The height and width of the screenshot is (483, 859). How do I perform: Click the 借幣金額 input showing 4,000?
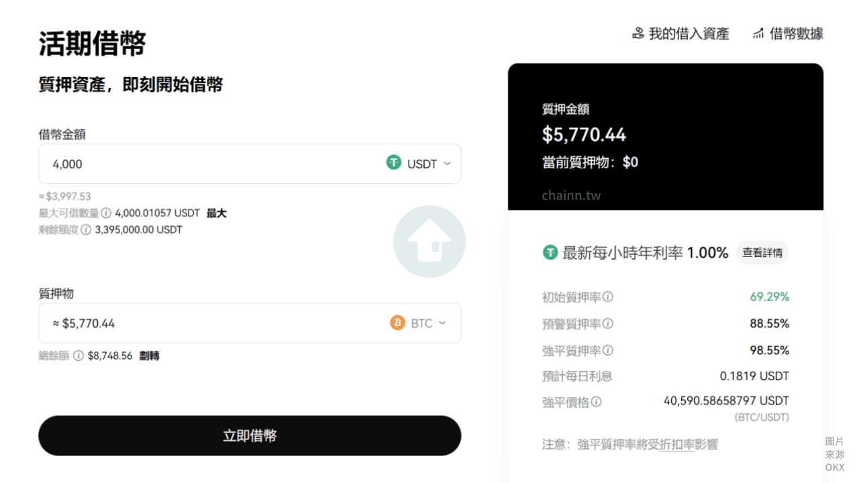[x=250, y=164]
